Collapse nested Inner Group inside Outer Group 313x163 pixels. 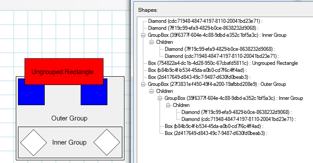pyautogui.click(x=160, y=98)
